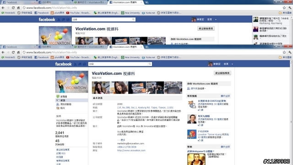This screenshot has height=165, width=293.
Task: Open the 7-ELEVEN page title link
Action: tap(203, 132)
